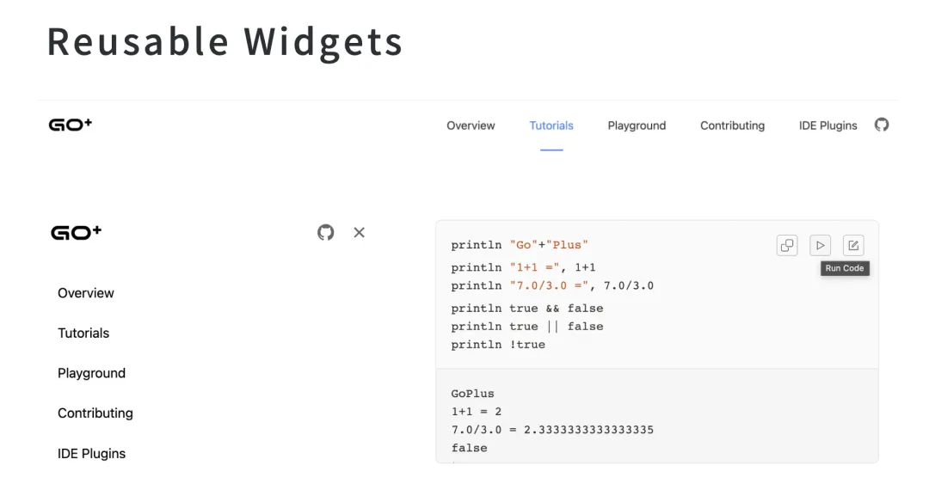929x502 pixels.
Task: Open IDE Plugins in the top navigation
Action: tap(827, 125)
